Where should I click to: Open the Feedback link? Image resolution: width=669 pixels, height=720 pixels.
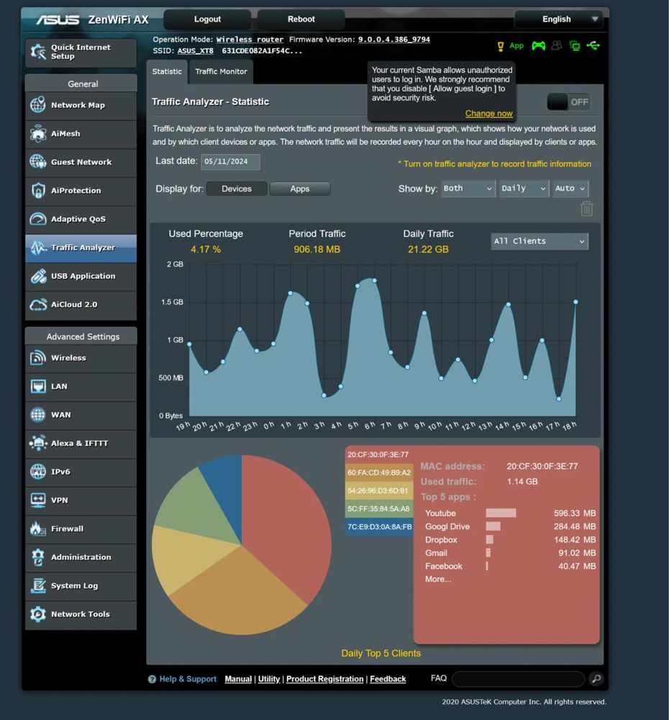[x=388, y=679]
